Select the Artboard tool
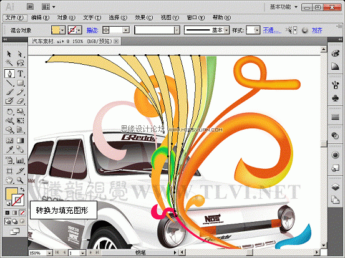Viewport: 345px width, 258px height. tap(9, 171)
